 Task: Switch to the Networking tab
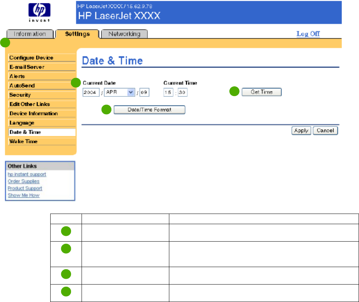pos(124,34)
